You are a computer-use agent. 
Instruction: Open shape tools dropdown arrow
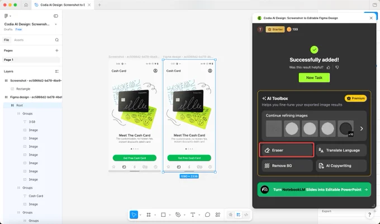(170, 215)
